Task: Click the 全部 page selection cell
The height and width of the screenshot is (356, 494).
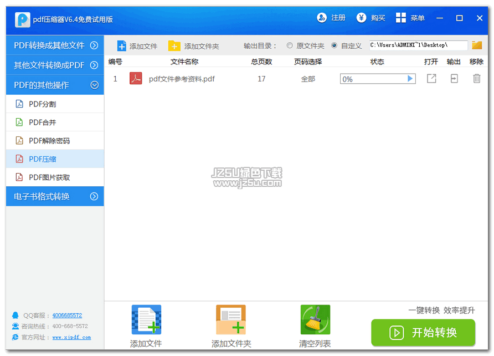Action: tap(308, 79)
